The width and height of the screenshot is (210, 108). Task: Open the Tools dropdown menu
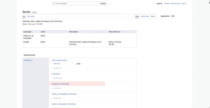point(153,16)
